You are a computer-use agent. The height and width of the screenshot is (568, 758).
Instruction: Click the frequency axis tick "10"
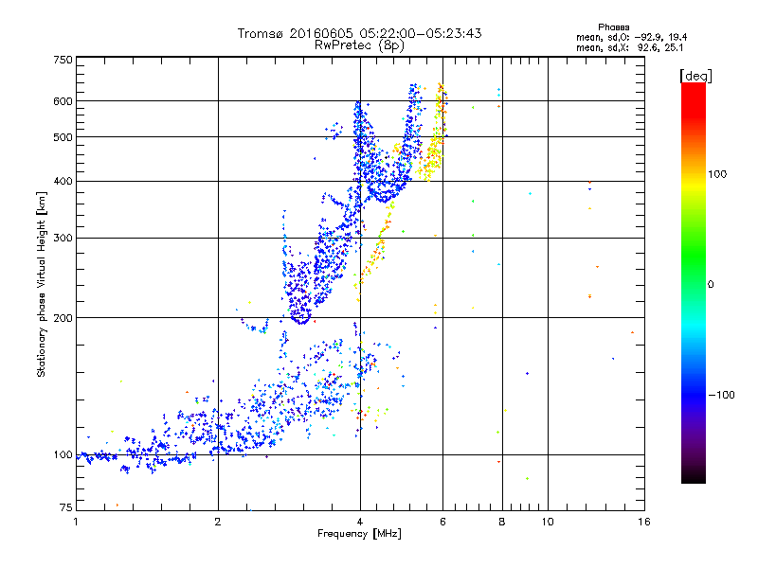pos(548,522)
